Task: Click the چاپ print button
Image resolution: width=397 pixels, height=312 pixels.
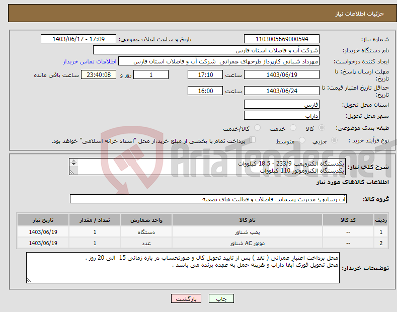Action: coord(221,298)
